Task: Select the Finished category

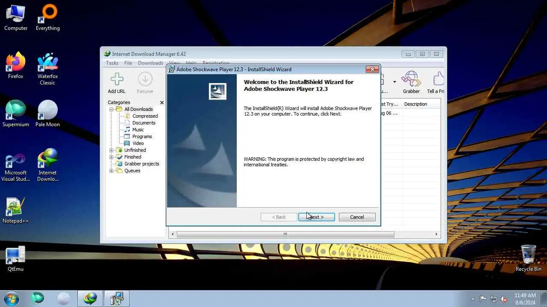Action: coord(132,157)
